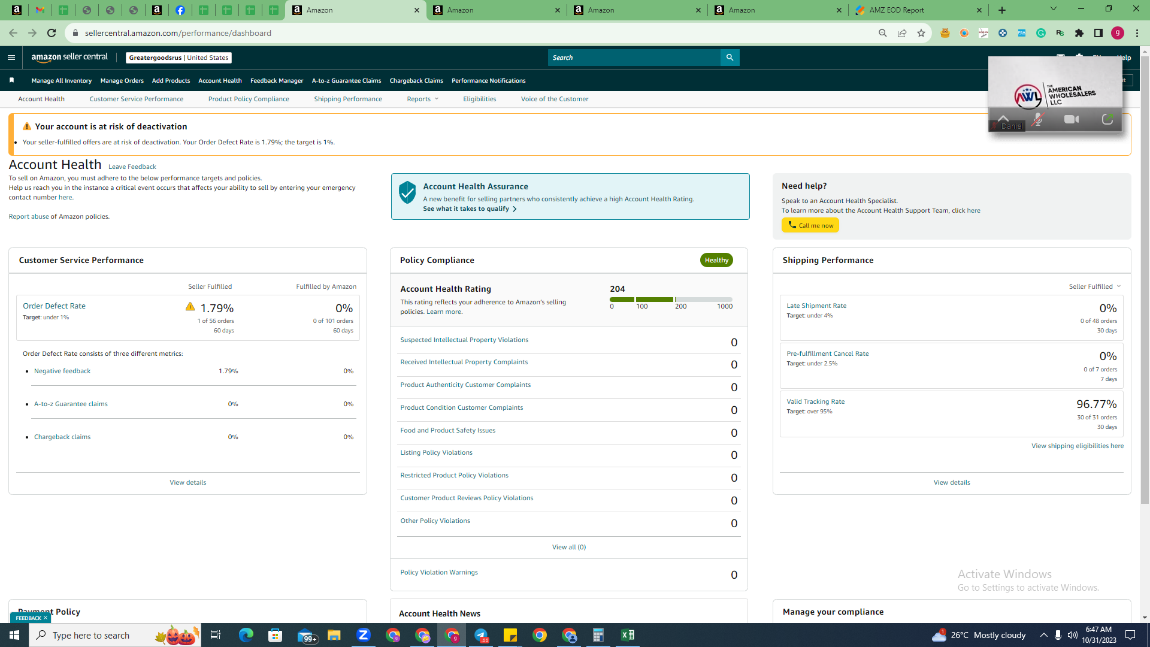This screenshot has width=1150, height=647.
Task: Click the magnifier button beside the Search field
Action: pos(730,58)
